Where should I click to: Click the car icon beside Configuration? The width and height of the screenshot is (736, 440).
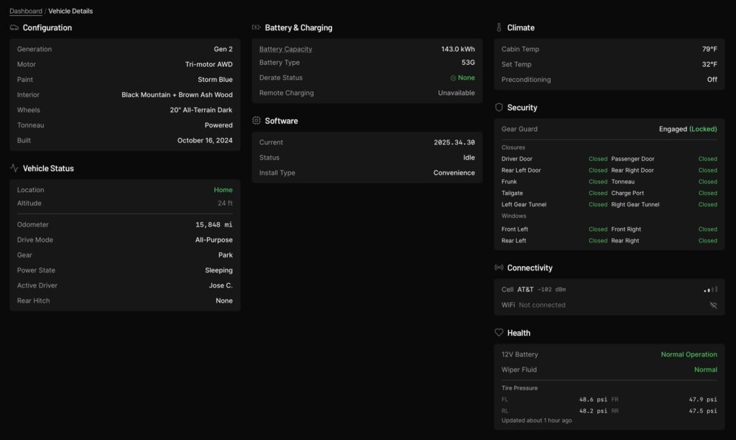tap(14, 27)
